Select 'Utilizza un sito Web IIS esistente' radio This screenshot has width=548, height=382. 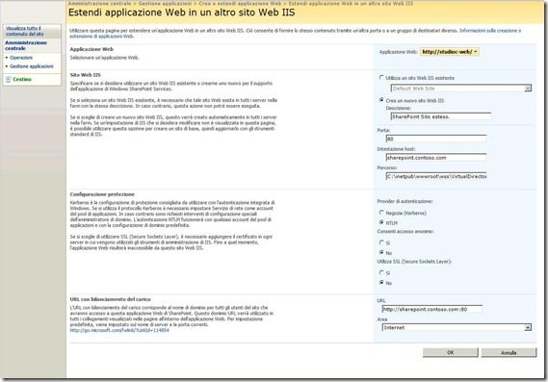coord(381,78)
